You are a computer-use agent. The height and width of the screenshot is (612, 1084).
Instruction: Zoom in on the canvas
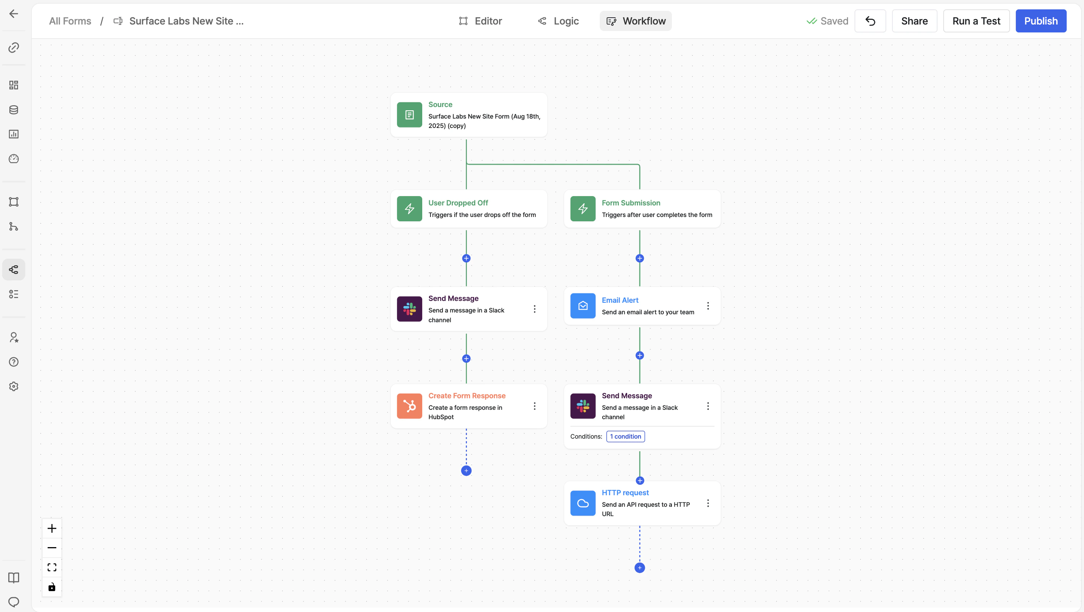[x=52, y=528]
